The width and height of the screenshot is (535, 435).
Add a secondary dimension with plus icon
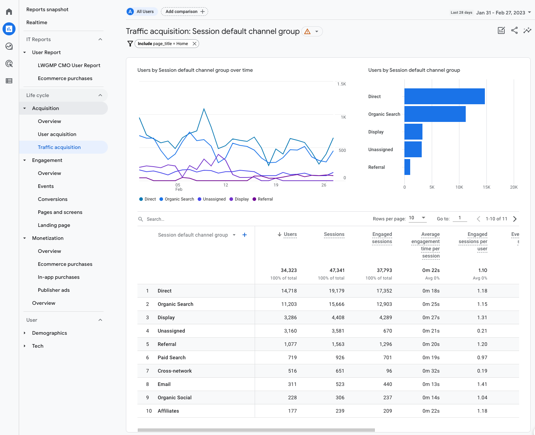245,235
